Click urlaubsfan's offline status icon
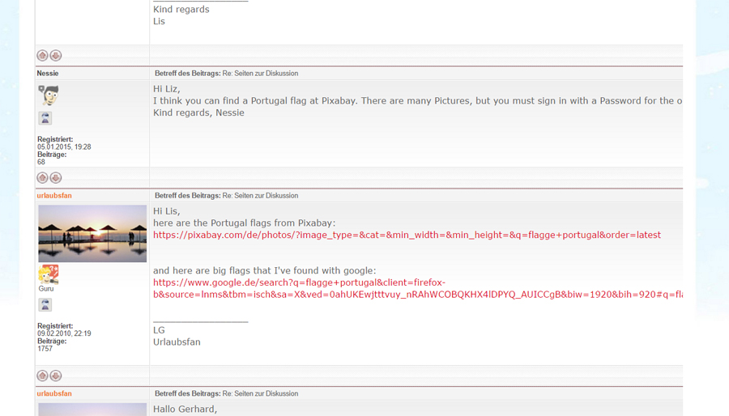 pos(45,305)
